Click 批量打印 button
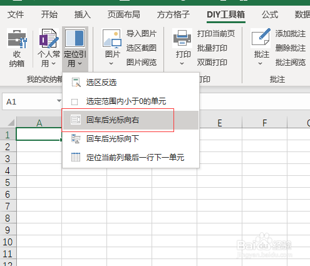Image resolution: width=310 pixels, height=266 pixels. (x=212, y=48)
